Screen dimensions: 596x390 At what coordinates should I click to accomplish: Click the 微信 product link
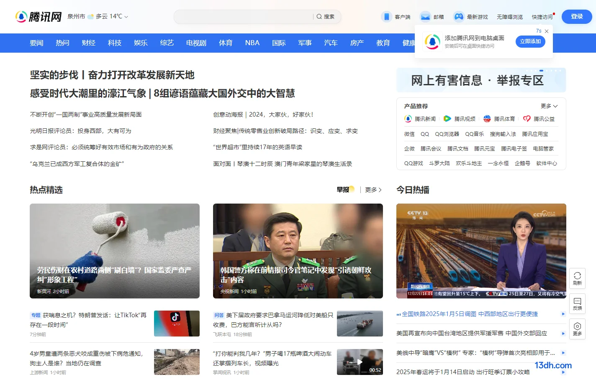pos(409,134)
